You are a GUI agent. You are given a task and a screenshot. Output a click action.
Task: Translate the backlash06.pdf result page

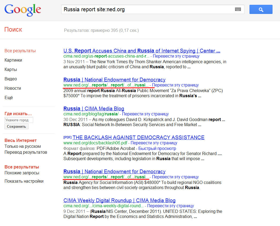(154, 143)
